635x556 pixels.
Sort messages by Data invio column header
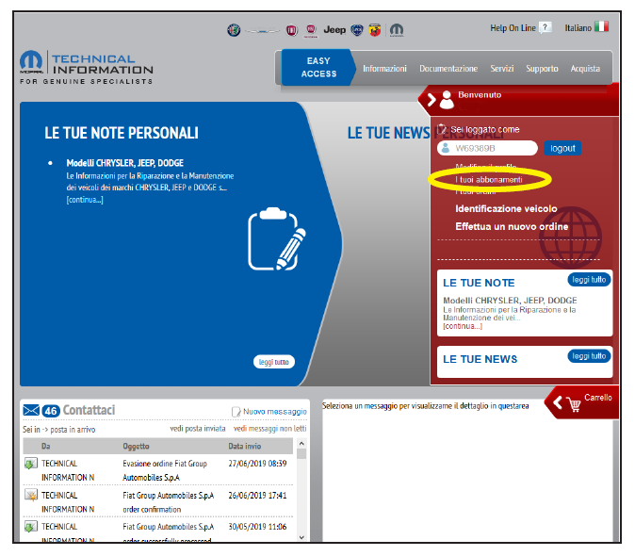click(245, 447)
